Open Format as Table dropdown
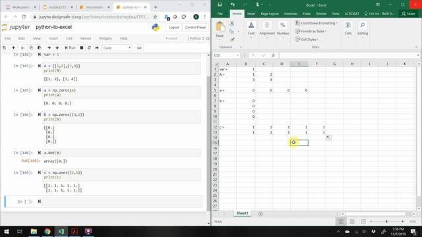This screenshot has height=237, width=422. pos(311,31)
